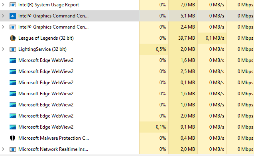Image resolution: width=254 pixels, height=156 pixels.
Task: Click the Edge WebView2 icon using 0,1 MB
Action: (13, 83)
